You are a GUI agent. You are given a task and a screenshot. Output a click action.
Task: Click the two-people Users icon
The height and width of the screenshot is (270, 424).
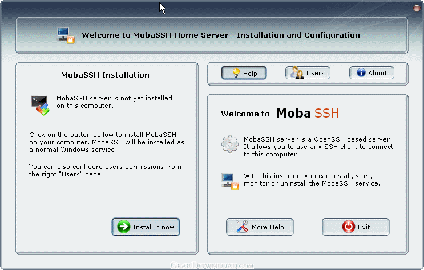tap(297, 72)
